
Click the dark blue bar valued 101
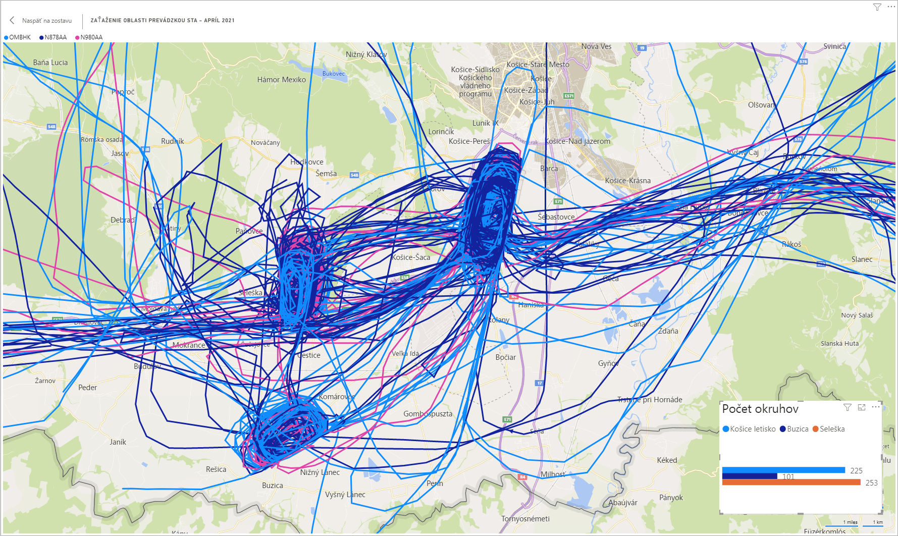(749, 476)
